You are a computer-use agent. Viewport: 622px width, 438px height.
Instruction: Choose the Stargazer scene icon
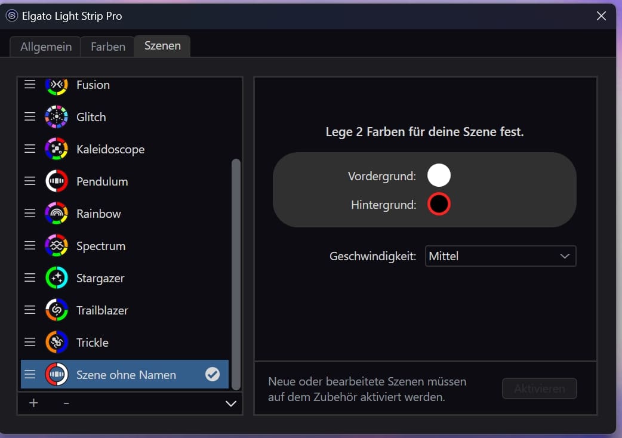point(57,278)
